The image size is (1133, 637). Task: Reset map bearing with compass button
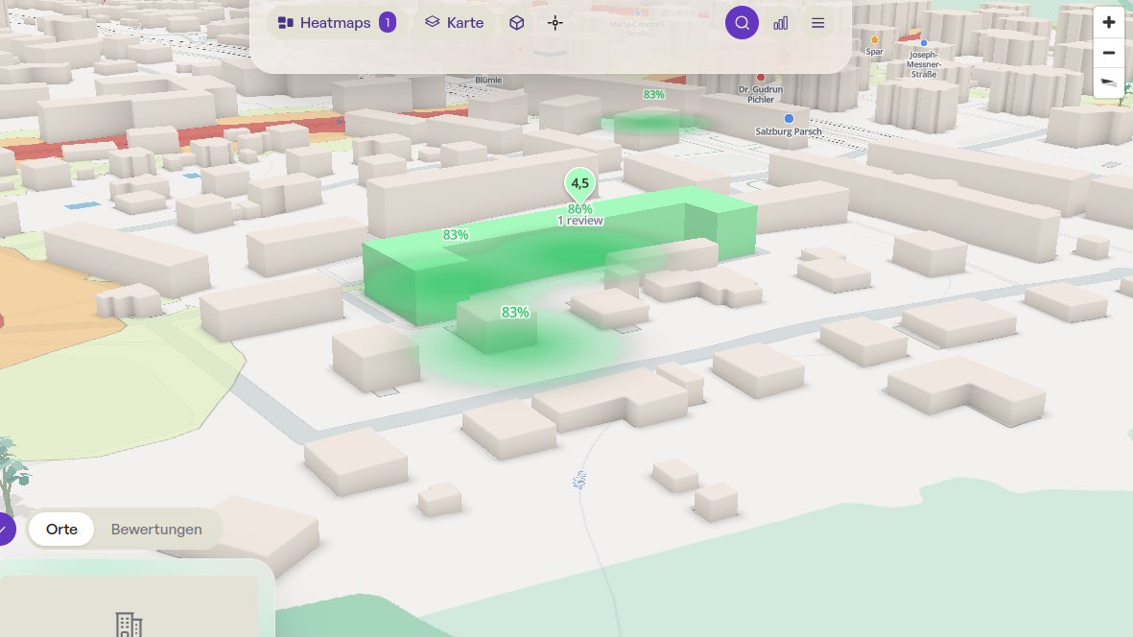click(x=1108, y=83)
